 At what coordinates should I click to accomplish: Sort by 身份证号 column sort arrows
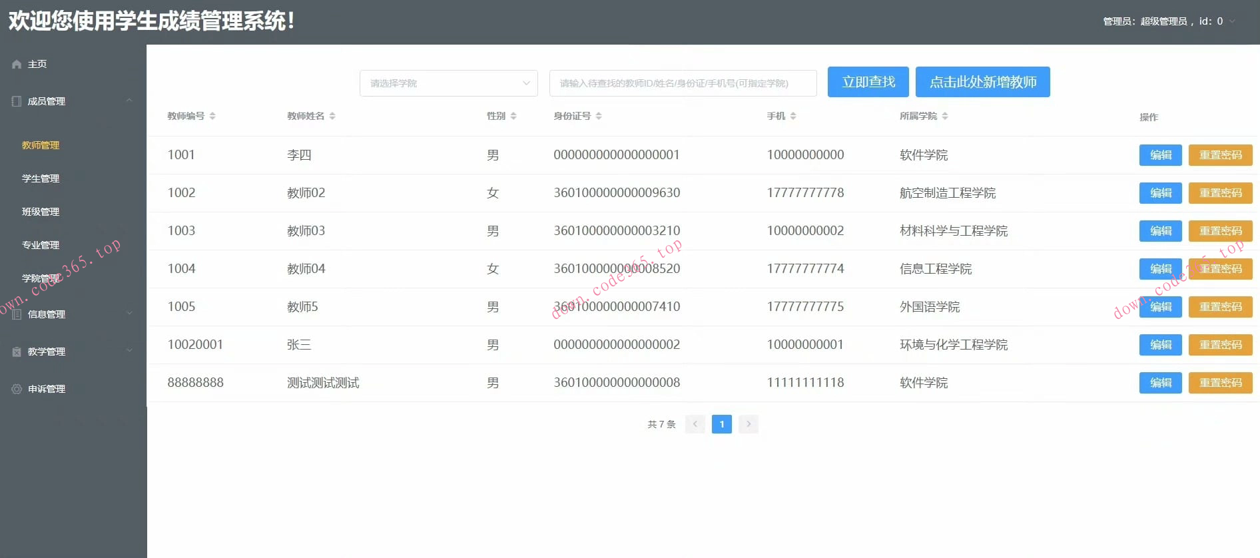point(599,116)
